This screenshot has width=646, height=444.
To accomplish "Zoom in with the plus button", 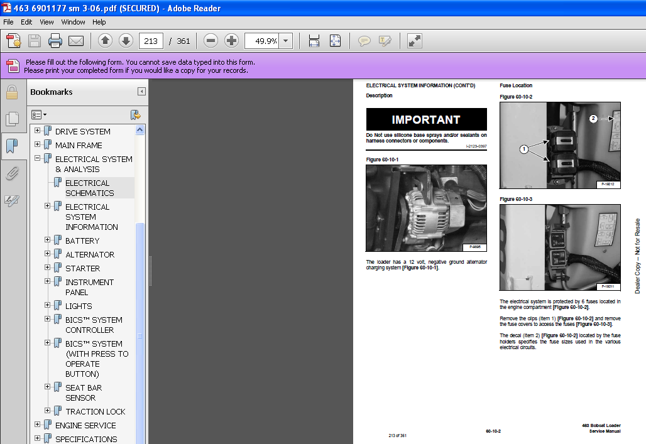I will point(231,41).
